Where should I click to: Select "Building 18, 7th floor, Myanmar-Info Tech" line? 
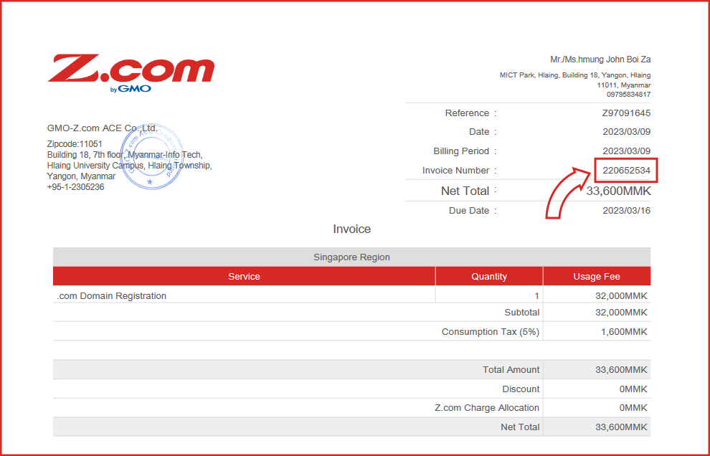pos(125,155)
